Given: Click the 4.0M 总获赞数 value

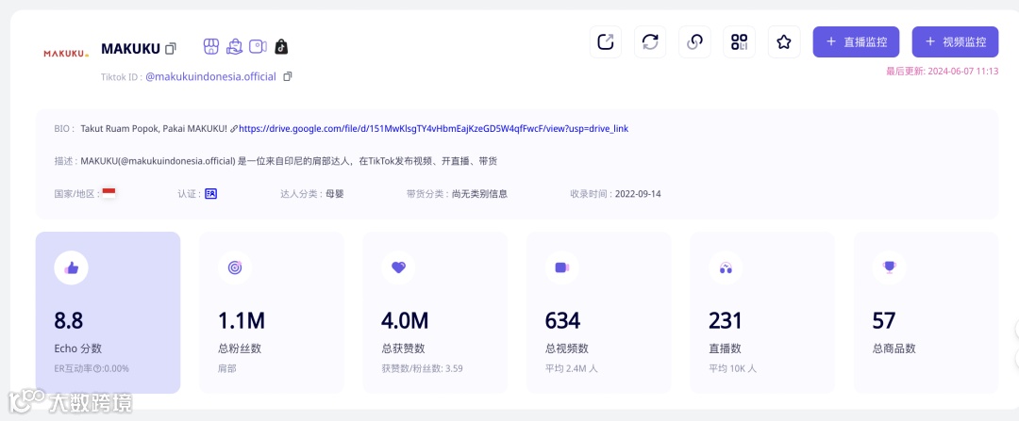Looking at the screenshot, I should tap(405, 320).
